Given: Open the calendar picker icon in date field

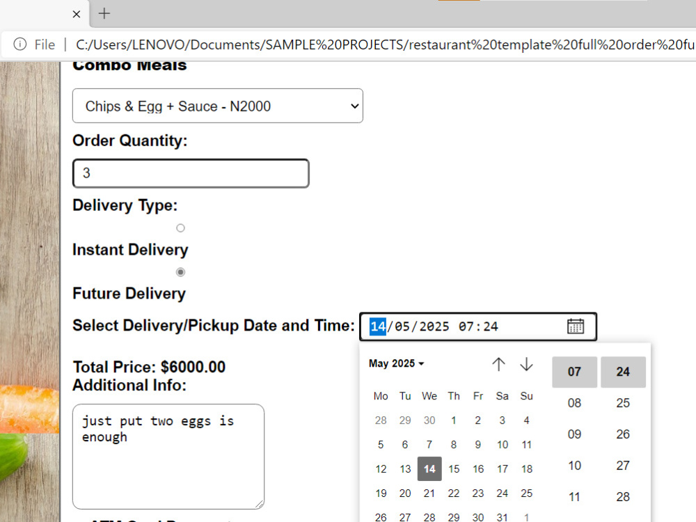Looking at the screenshot, I should click(576, 326).
